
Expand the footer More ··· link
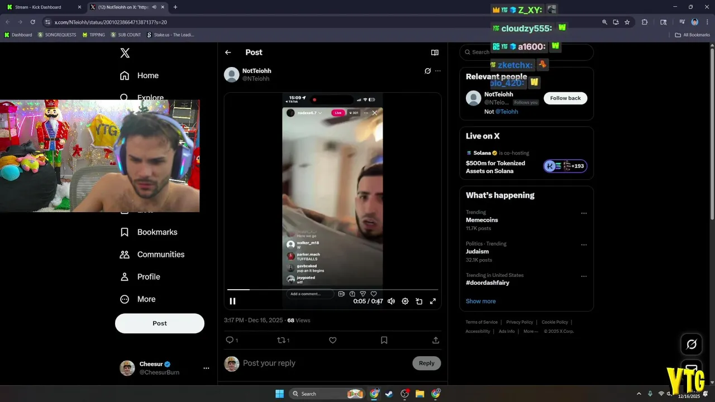pos(531,331)
